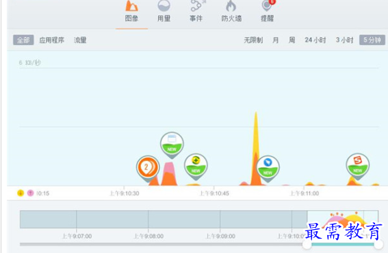Click the left timeline range slider handle
Screen dimensions: 388x253
(x=307, y=245)
